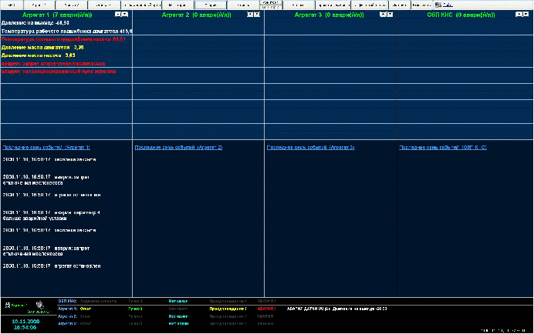This screenshot has width=534, height=334.
Task: Click 'Агрегат 2:' label in bottom status bar
Action: click(67, 316)
